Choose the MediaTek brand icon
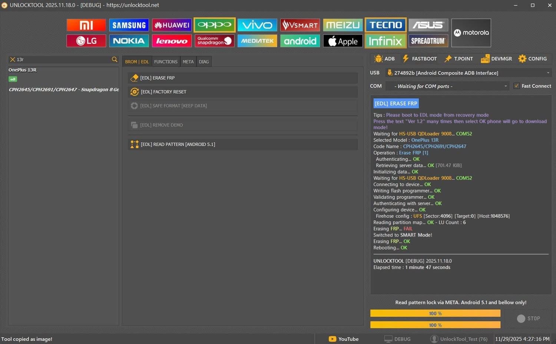The image size is (556, 344). (x=257, y=41)
